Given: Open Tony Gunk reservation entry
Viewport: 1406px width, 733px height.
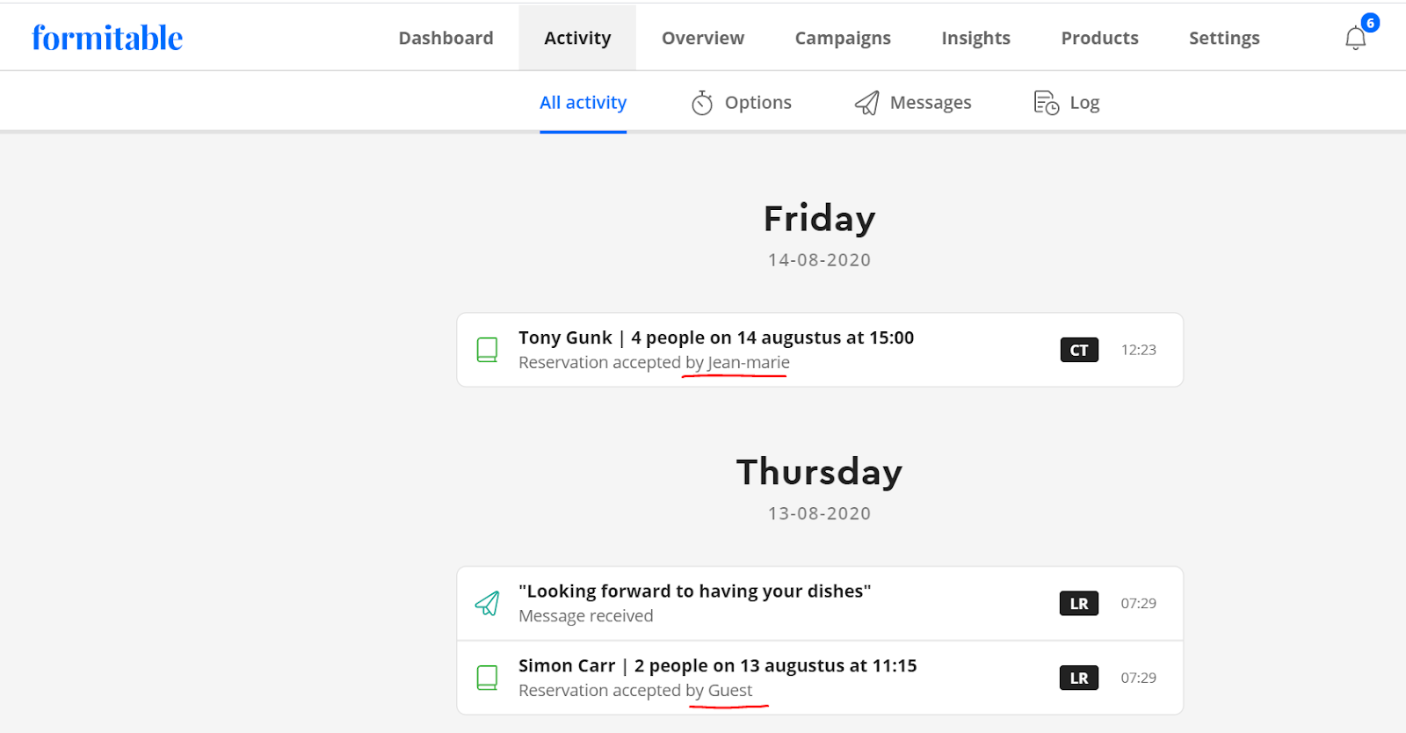Looking at the screenshot, I should click(x=715, y=338).
